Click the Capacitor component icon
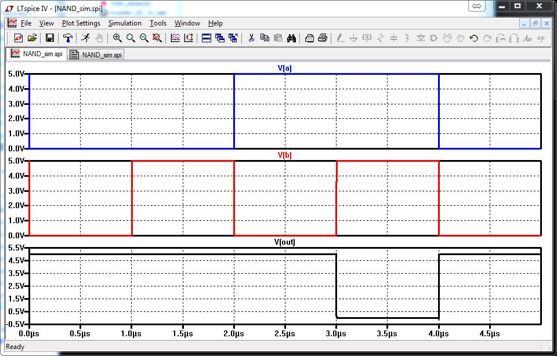Screen dimensions: 557x356 pyautogui.click(x=393, y=38)
